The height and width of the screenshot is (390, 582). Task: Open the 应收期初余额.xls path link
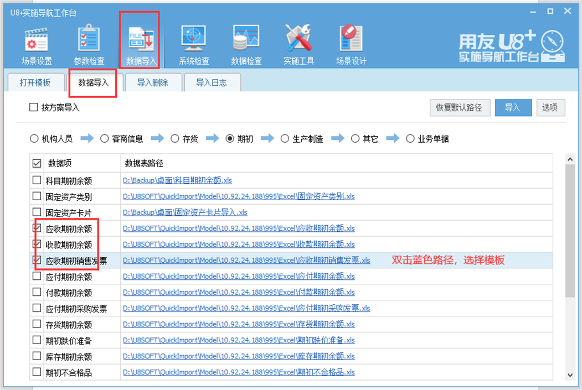(239, 228)
